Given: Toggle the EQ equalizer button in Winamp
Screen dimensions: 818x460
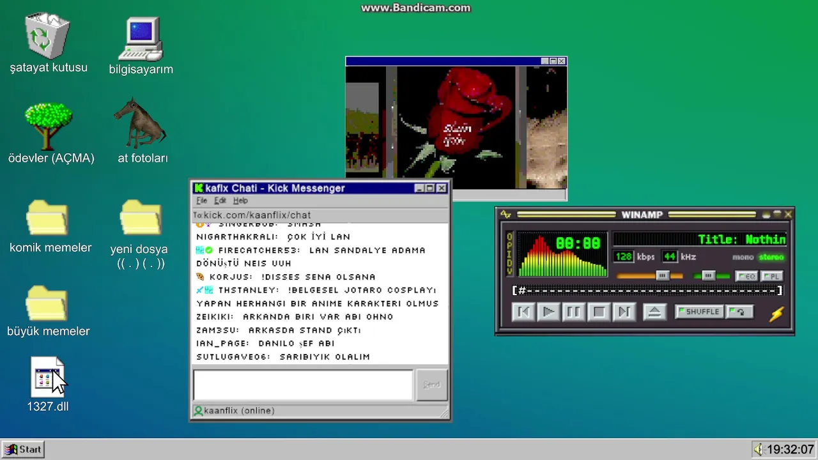Looking at the screenshot, I should [746, 276].
